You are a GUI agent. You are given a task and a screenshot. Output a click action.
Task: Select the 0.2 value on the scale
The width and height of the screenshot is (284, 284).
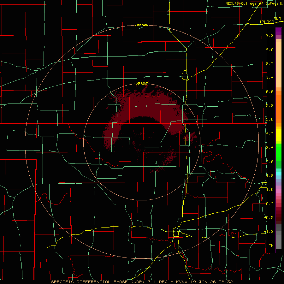[x=270, y=204]
